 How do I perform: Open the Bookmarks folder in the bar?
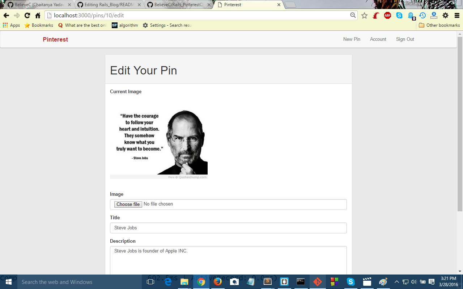point(39,25)
